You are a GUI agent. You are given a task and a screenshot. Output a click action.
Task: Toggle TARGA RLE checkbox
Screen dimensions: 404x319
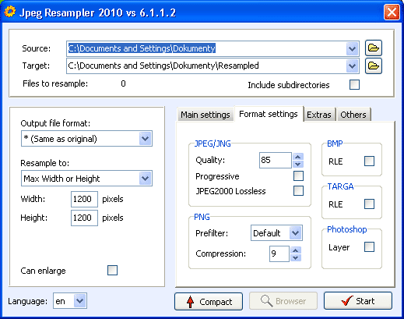(369, 204)
